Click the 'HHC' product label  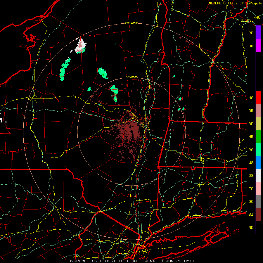(x=257, y=18)
